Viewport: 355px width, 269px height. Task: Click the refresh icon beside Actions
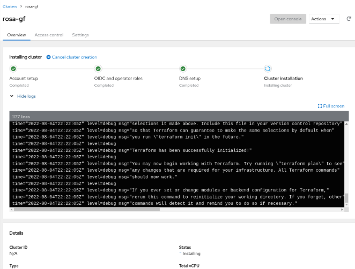(x=349, y=19)
